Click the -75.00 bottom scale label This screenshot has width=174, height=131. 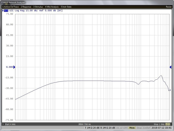(x=9, y=120)
